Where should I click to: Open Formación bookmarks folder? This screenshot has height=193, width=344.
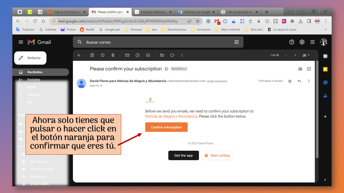200,29
